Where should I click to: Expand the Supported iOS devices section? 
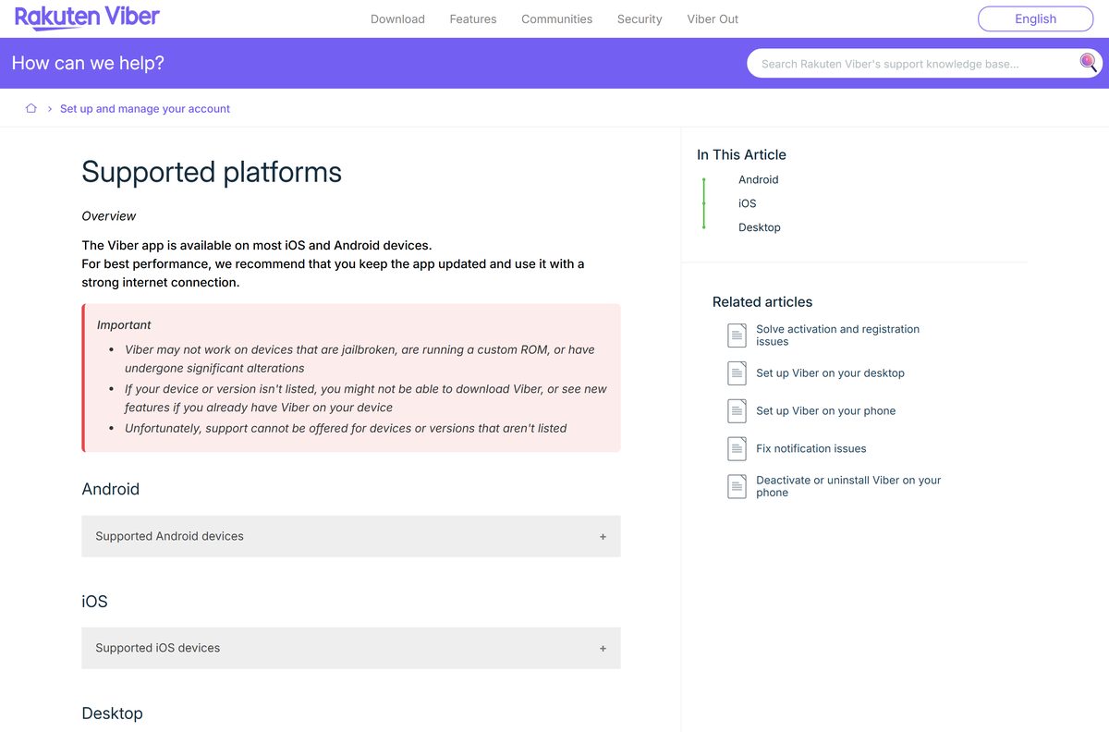pyautogui.click(x=351, y=648)
